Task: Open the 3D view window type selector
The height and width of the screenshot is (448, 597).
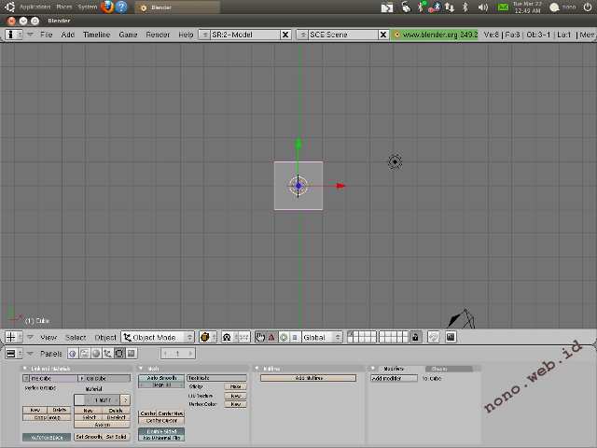Action: tap(13, 337)
